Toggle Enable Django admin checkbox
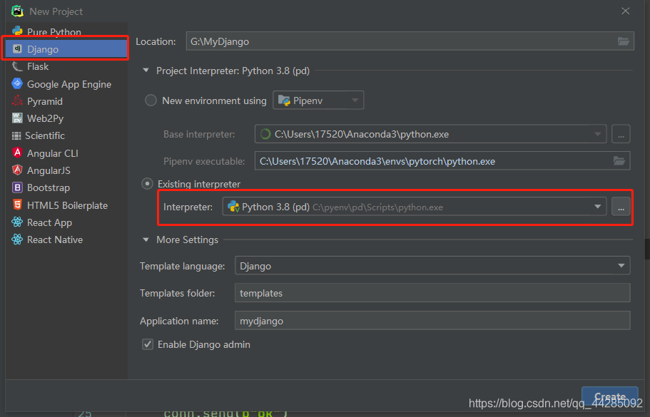 pos(148,344)
